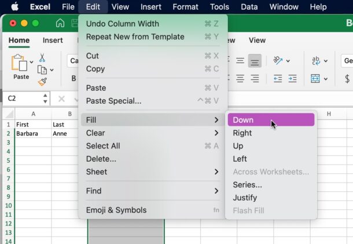
Task: Click Undo Column Width
Action: (122, 24)
